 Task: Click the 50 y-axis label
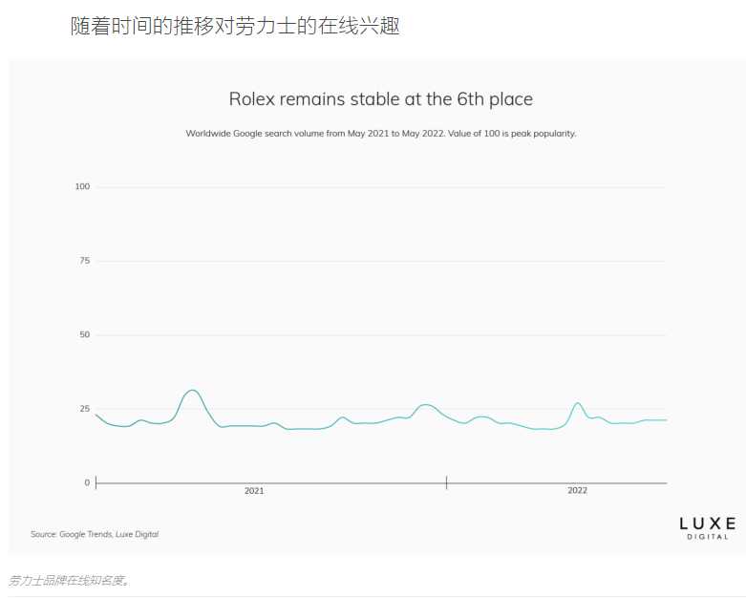[x=83, y=334]
